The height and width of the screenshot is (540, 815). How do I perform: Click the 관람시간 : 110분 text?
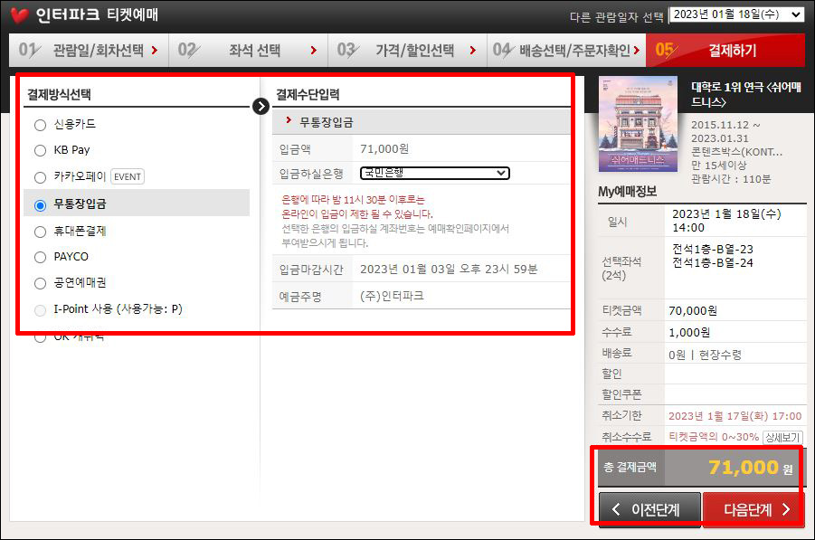coord(731,179)
